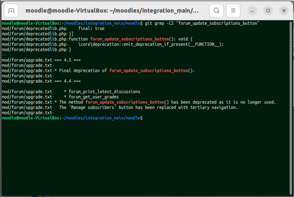294x197 pixels.
Task: Click the 'mod/forum/deprecatedlib.php-)]' line
Action: tap(38, 34)
